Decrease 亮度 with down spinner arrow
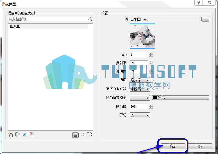 click(x=151, y=56)
